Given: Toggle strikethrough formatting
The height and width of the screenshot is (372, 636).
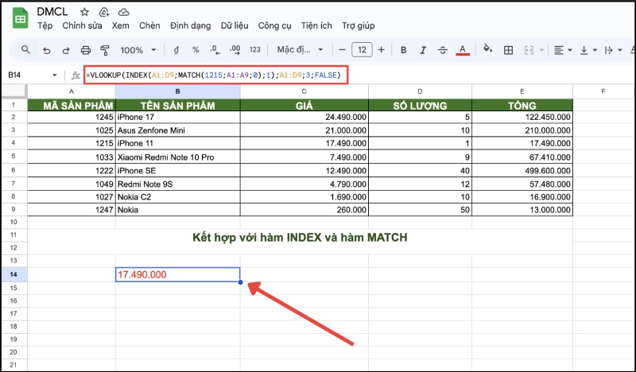Looking at the screenshot, I should coord(443,50).
